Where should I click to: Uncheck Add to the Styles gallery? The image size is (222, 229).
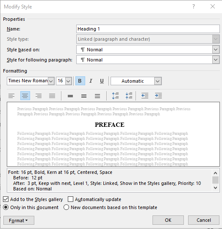click(x=6, y=199)
